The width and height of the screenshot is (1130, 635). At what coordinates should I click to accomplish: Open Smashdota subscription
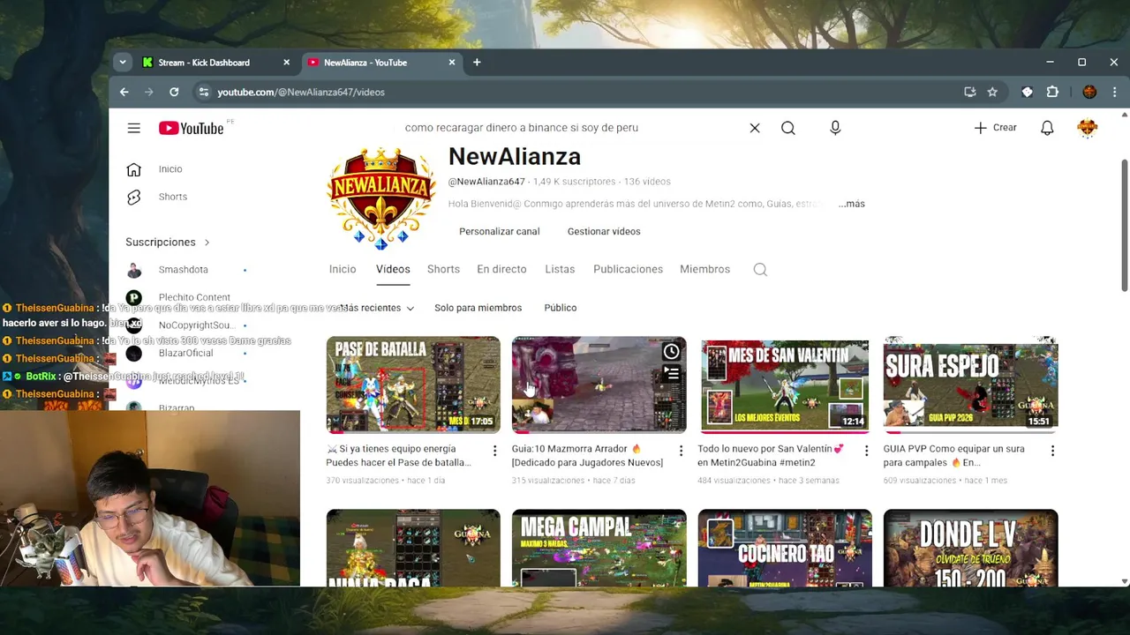click(184, 270)
